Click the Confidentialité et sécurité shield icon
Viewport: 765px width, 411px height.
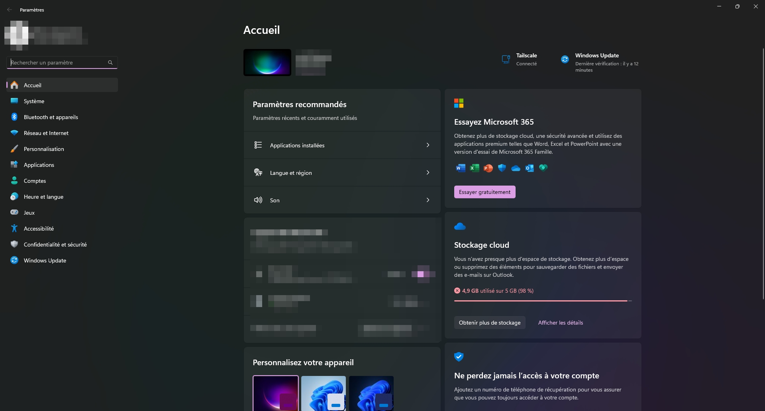coord(14,245)
